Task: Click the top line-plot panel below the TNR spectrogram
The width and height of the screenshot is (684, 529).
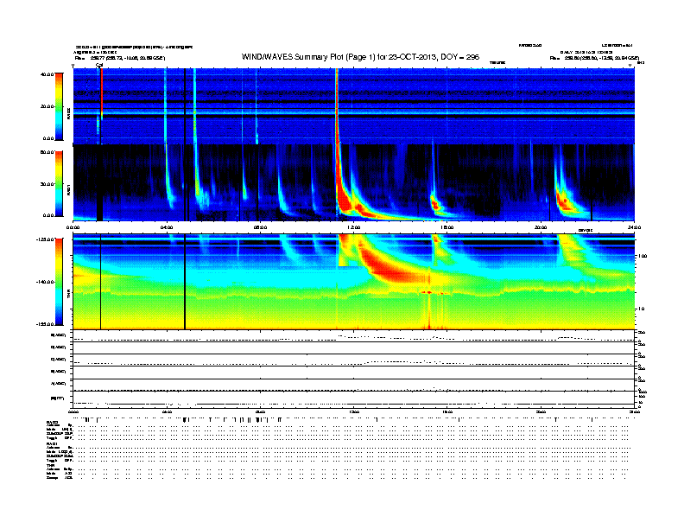Action: pyautogui.click(x=353, y=336)
